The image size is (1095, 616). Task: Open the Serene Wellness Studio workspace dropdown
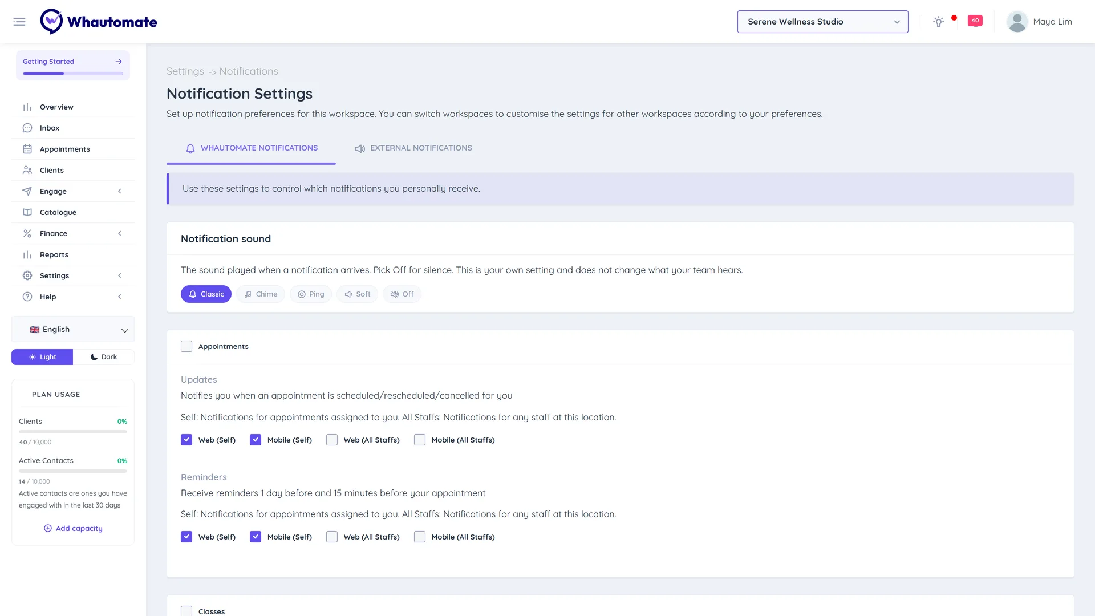[x=822, y=22]
